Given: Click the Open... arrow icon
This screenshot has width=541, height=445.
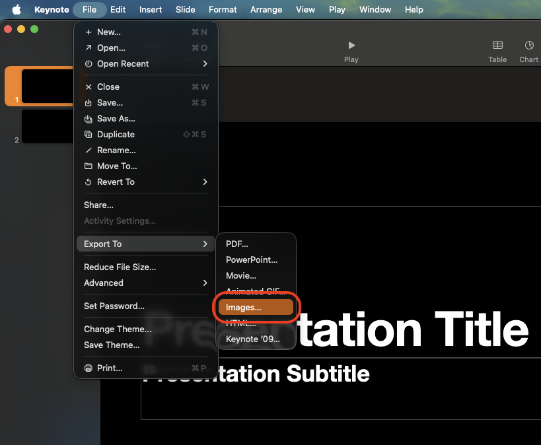Looking at the screenshot, I should click(89, 48).
